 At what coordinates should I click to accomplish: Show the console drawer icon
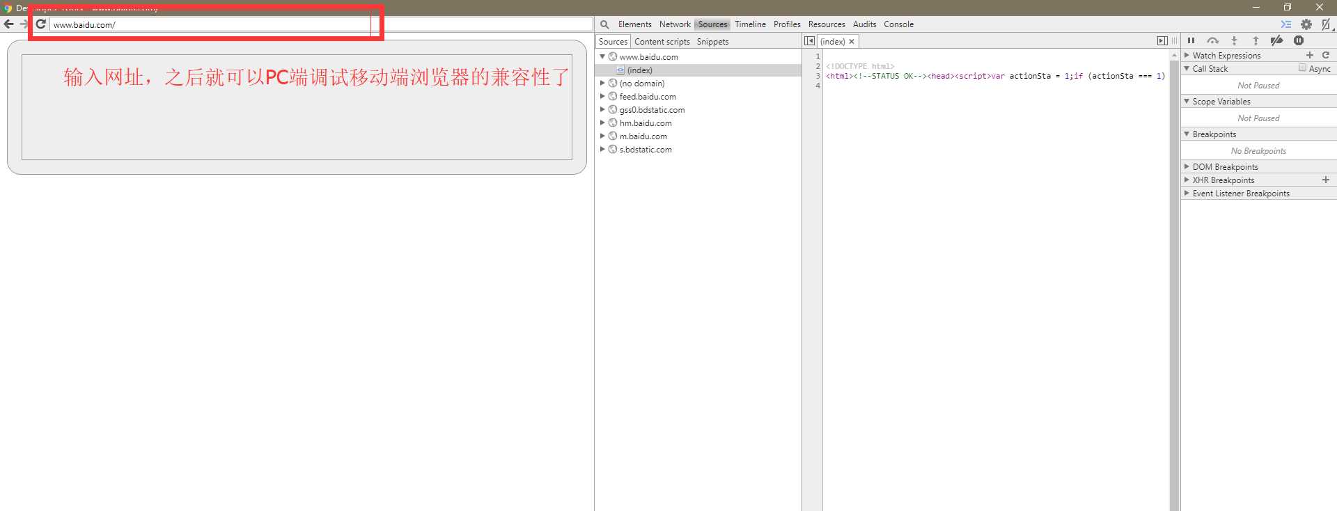pos(1286,24)
